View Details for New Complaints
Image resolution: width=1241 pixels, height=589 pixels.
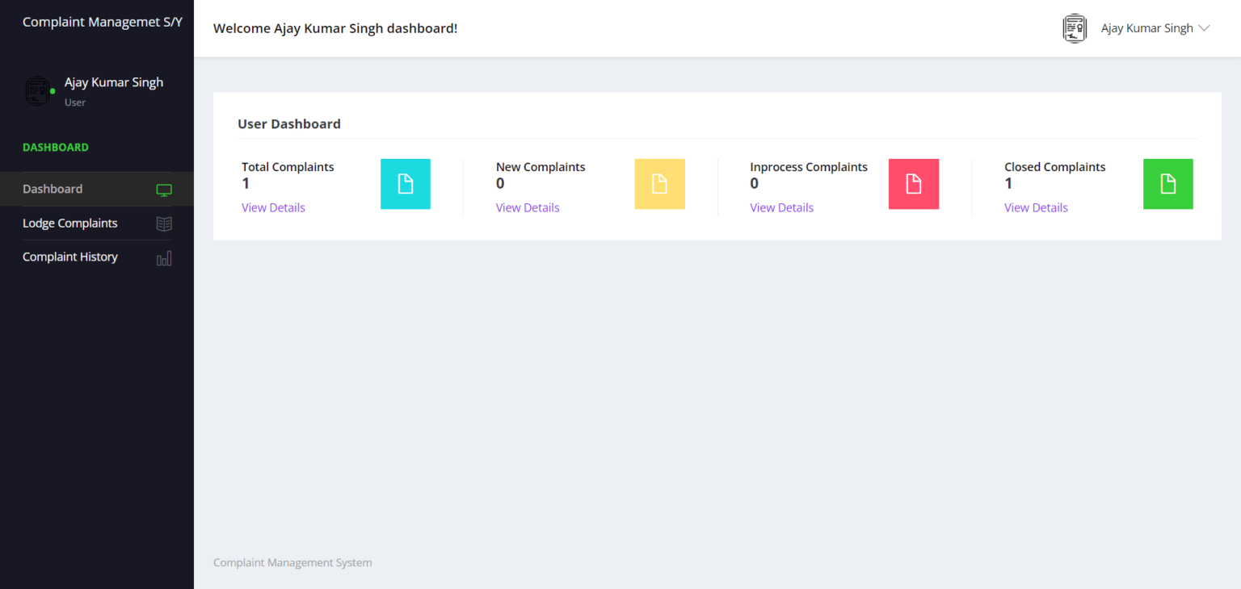click(x=528, y=207)
